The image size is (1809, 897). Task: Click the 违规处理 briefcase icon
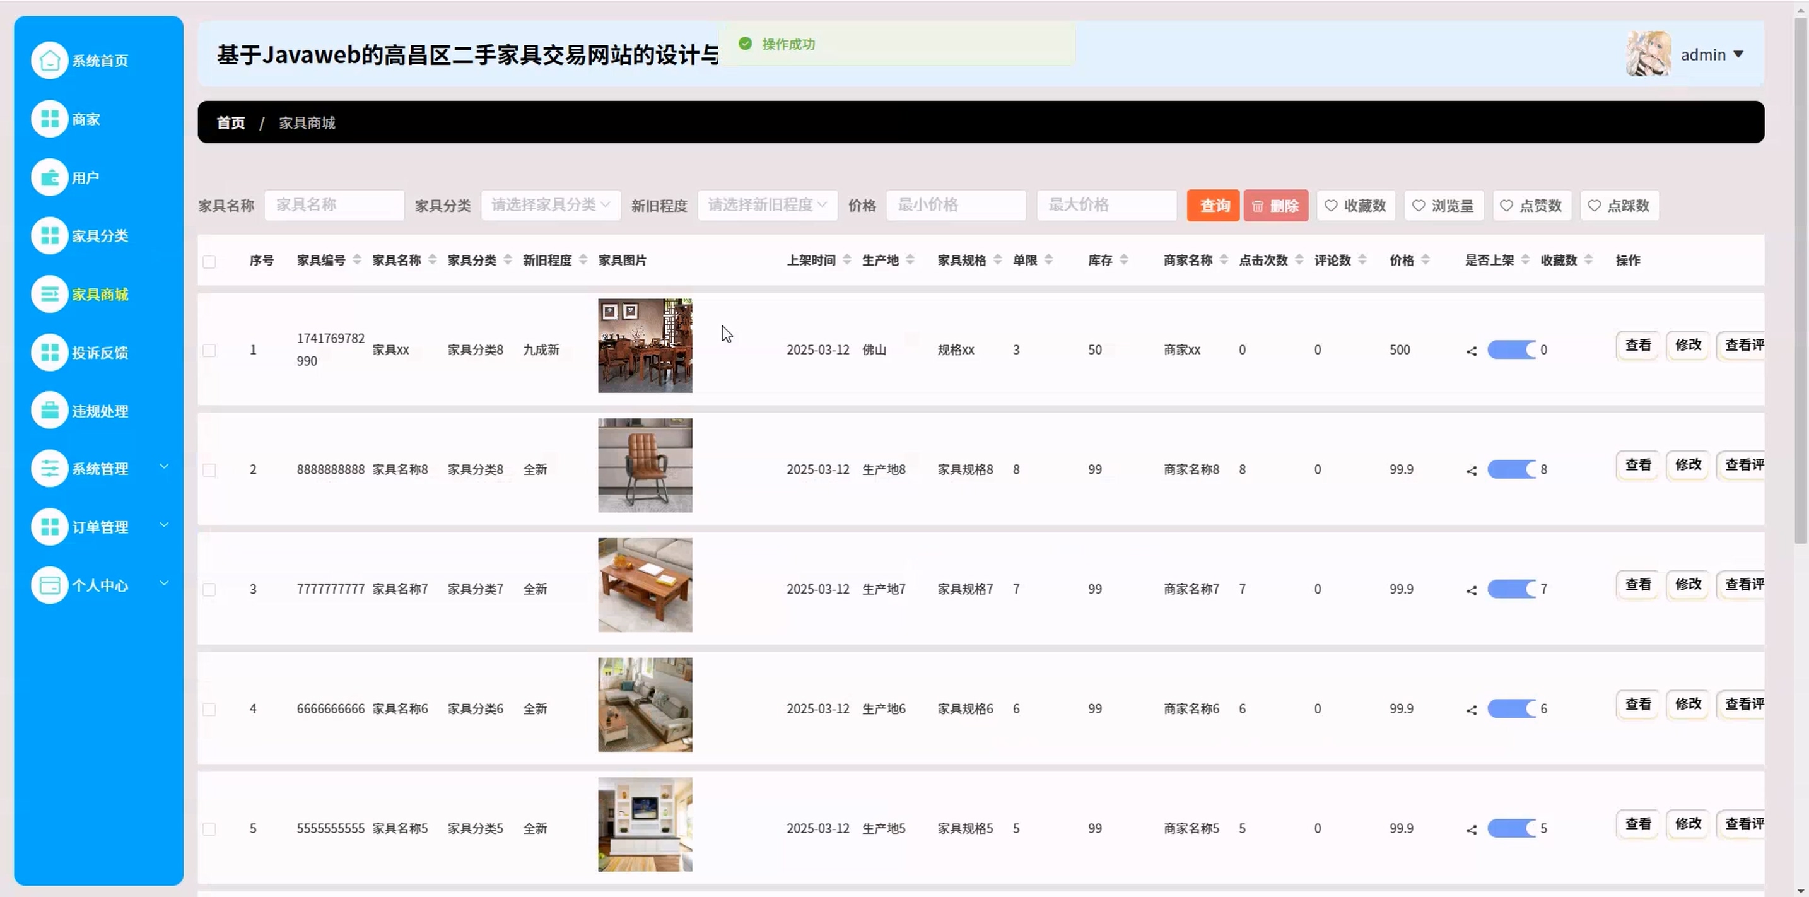pos(49,410)
